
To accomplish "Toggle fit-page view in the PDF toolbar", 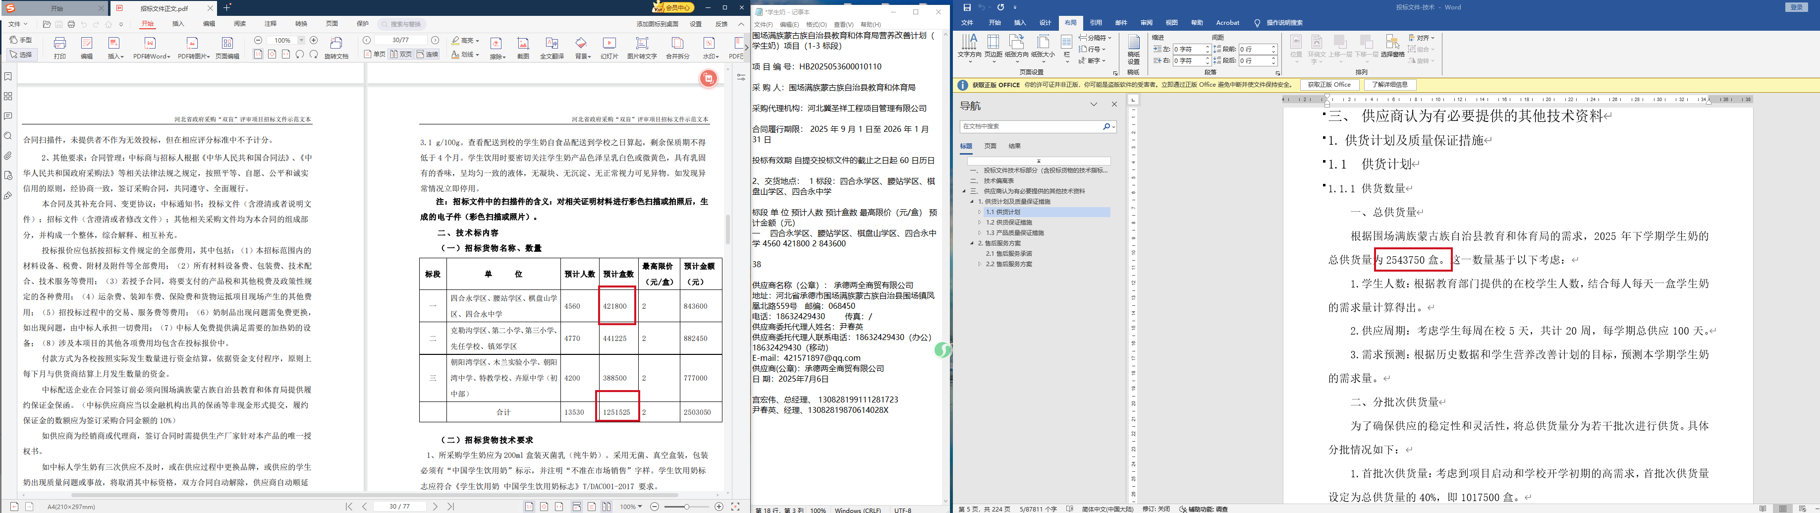I will point(272,55).
